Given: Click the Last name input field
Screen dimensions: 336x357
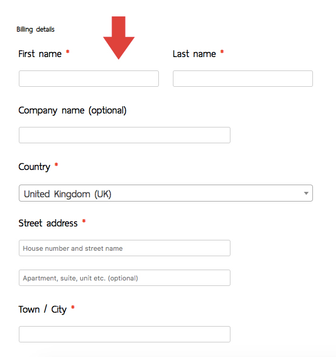Looking at the screenshot, I should point(243,78).
